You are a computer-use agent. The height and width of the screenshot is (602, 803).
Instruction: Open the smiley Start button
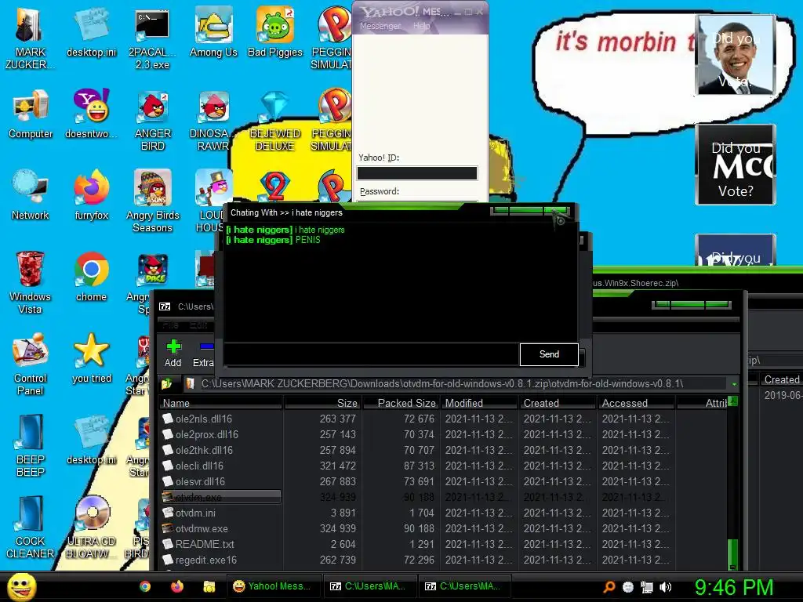(21, 586)
